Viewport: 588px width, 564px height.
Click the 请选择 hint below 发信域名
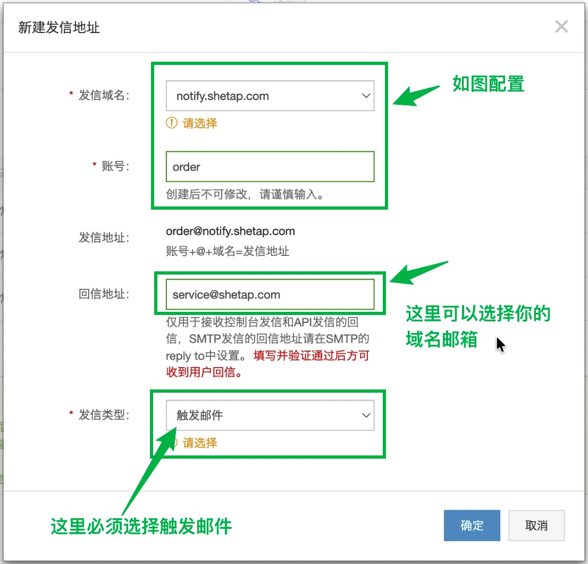coord(200,123)
